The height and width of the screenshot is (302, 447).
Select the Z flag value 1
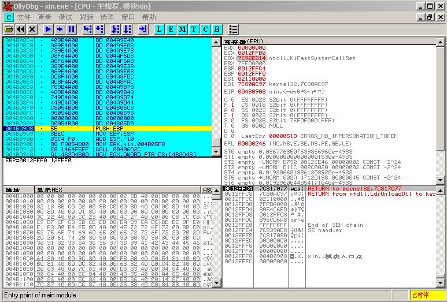(232, 115)
